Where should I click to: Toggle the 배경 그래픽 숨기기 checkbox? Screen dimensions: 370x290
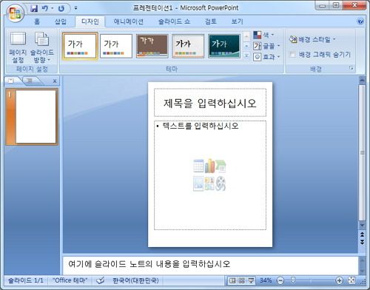(x=293, y=55)
